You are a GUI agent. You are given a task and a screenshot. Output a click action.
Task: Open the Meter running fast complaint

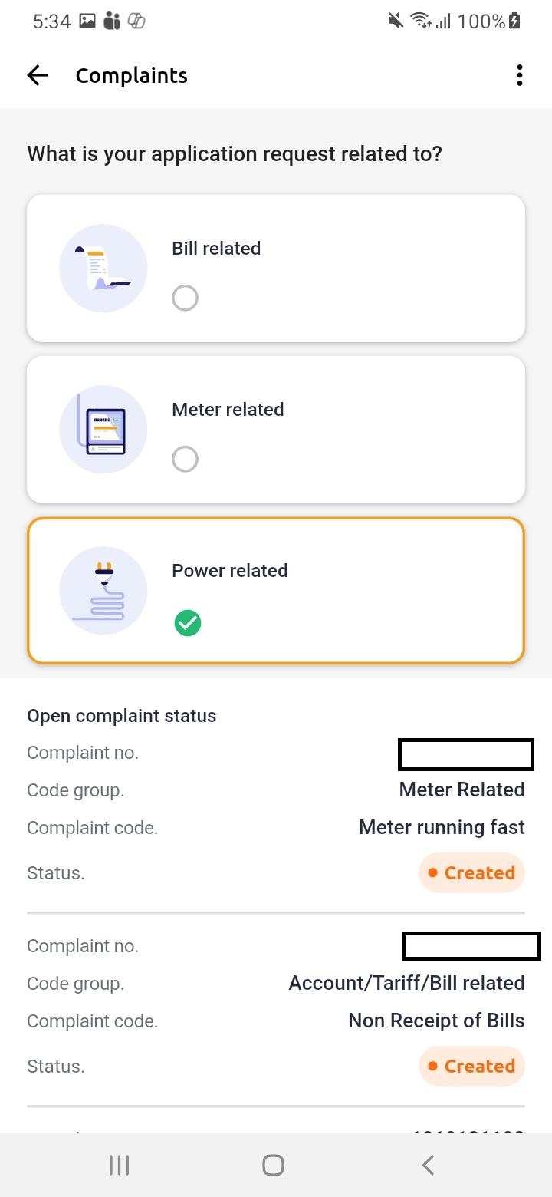[x=442, y=828]
